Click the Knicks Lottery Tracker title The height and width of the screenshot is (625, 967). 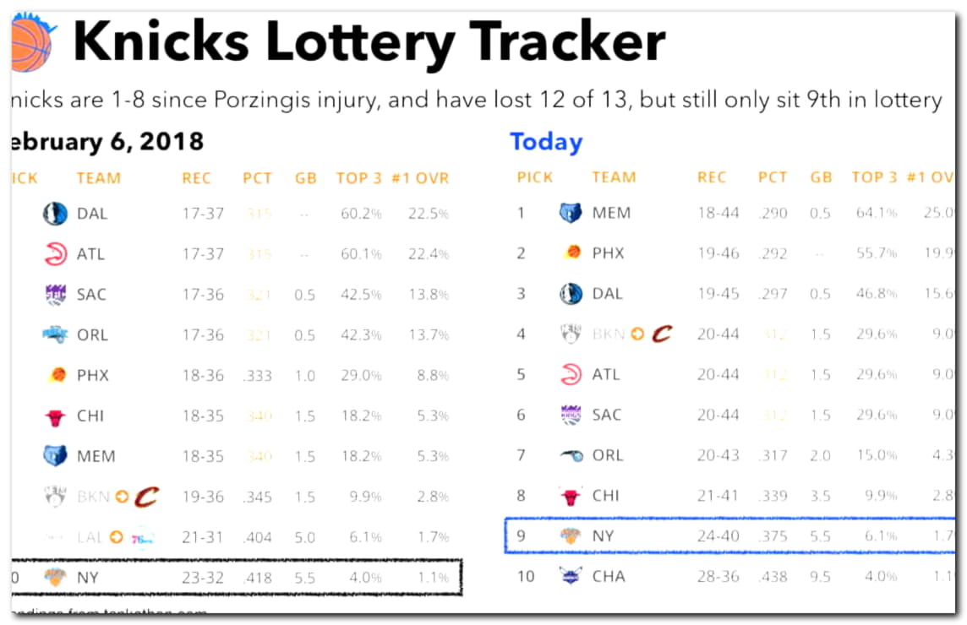369,42
